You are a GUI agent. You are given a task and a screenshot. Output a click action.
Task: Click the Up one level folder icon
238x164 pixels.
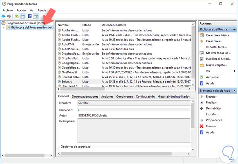coord(16,16)
